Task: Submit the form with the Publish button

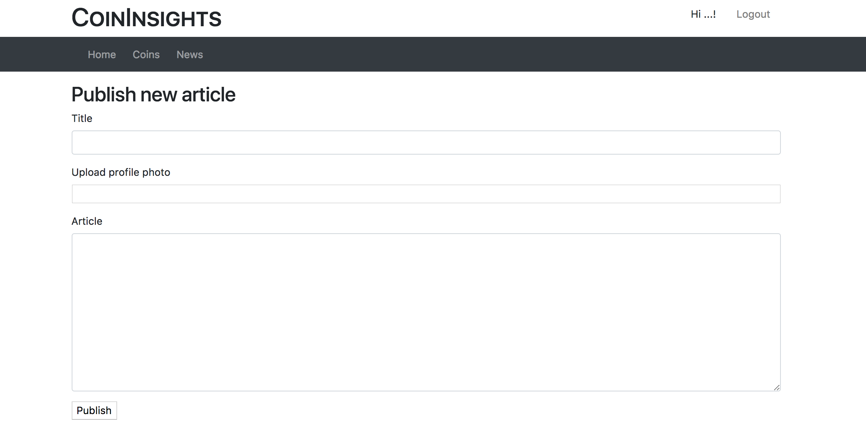Action: [94, 411]
